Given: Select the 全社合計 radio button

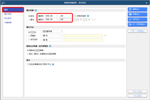Looking at the screenshot, I should [29, 39].
